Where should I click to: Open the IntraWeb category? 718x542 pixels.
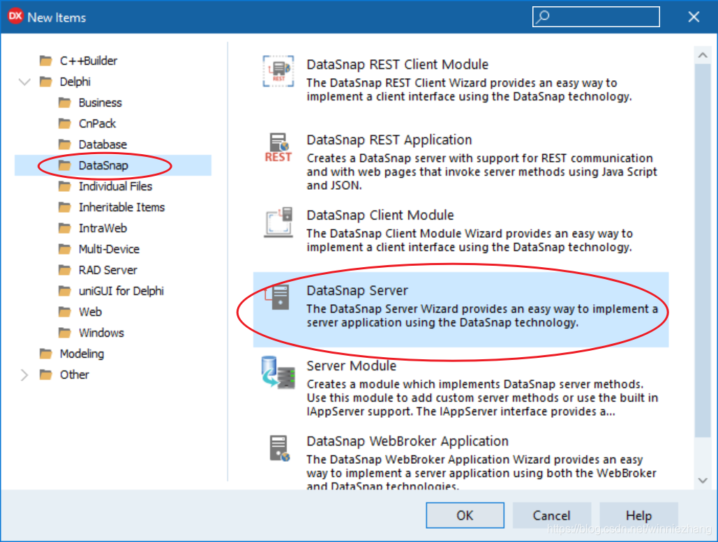click(x=103, y=228)
